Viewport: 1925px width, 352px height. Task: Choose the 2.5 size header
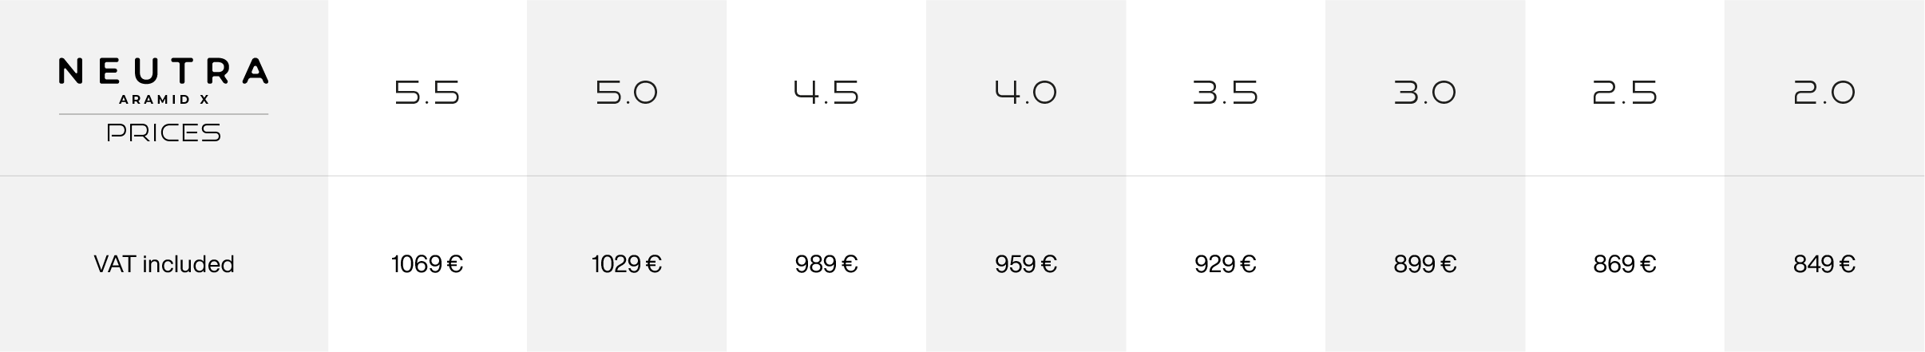1625,93
